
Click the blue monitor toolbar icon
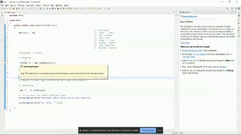[40, 9]
